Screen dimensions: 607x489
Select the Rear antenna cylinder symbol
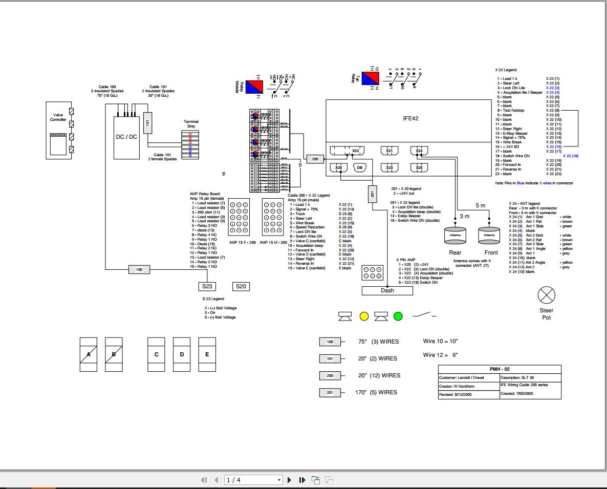click(x=455, y=235)
